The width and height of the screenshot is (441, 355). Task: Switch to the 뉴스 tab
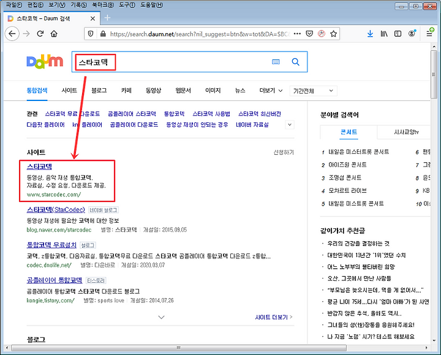(240, 91)
